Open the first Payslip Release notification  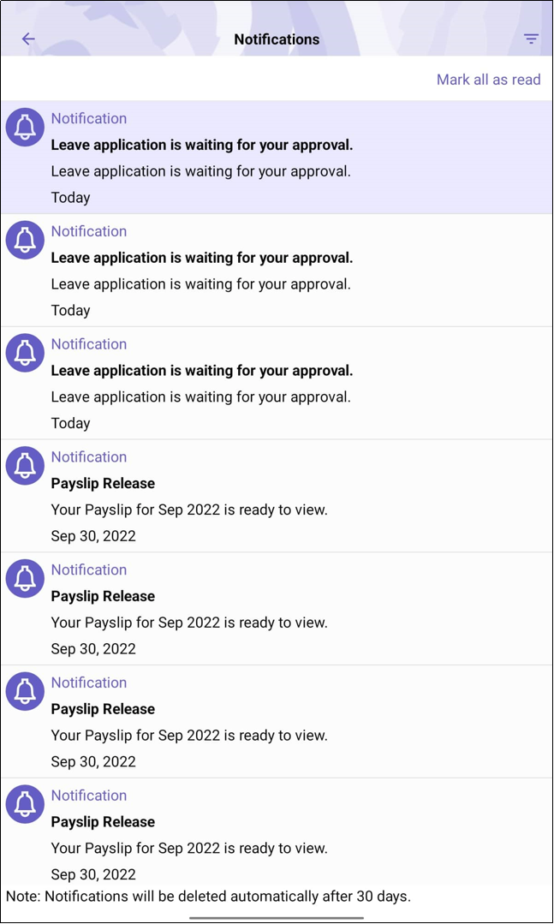click(277, 496)
